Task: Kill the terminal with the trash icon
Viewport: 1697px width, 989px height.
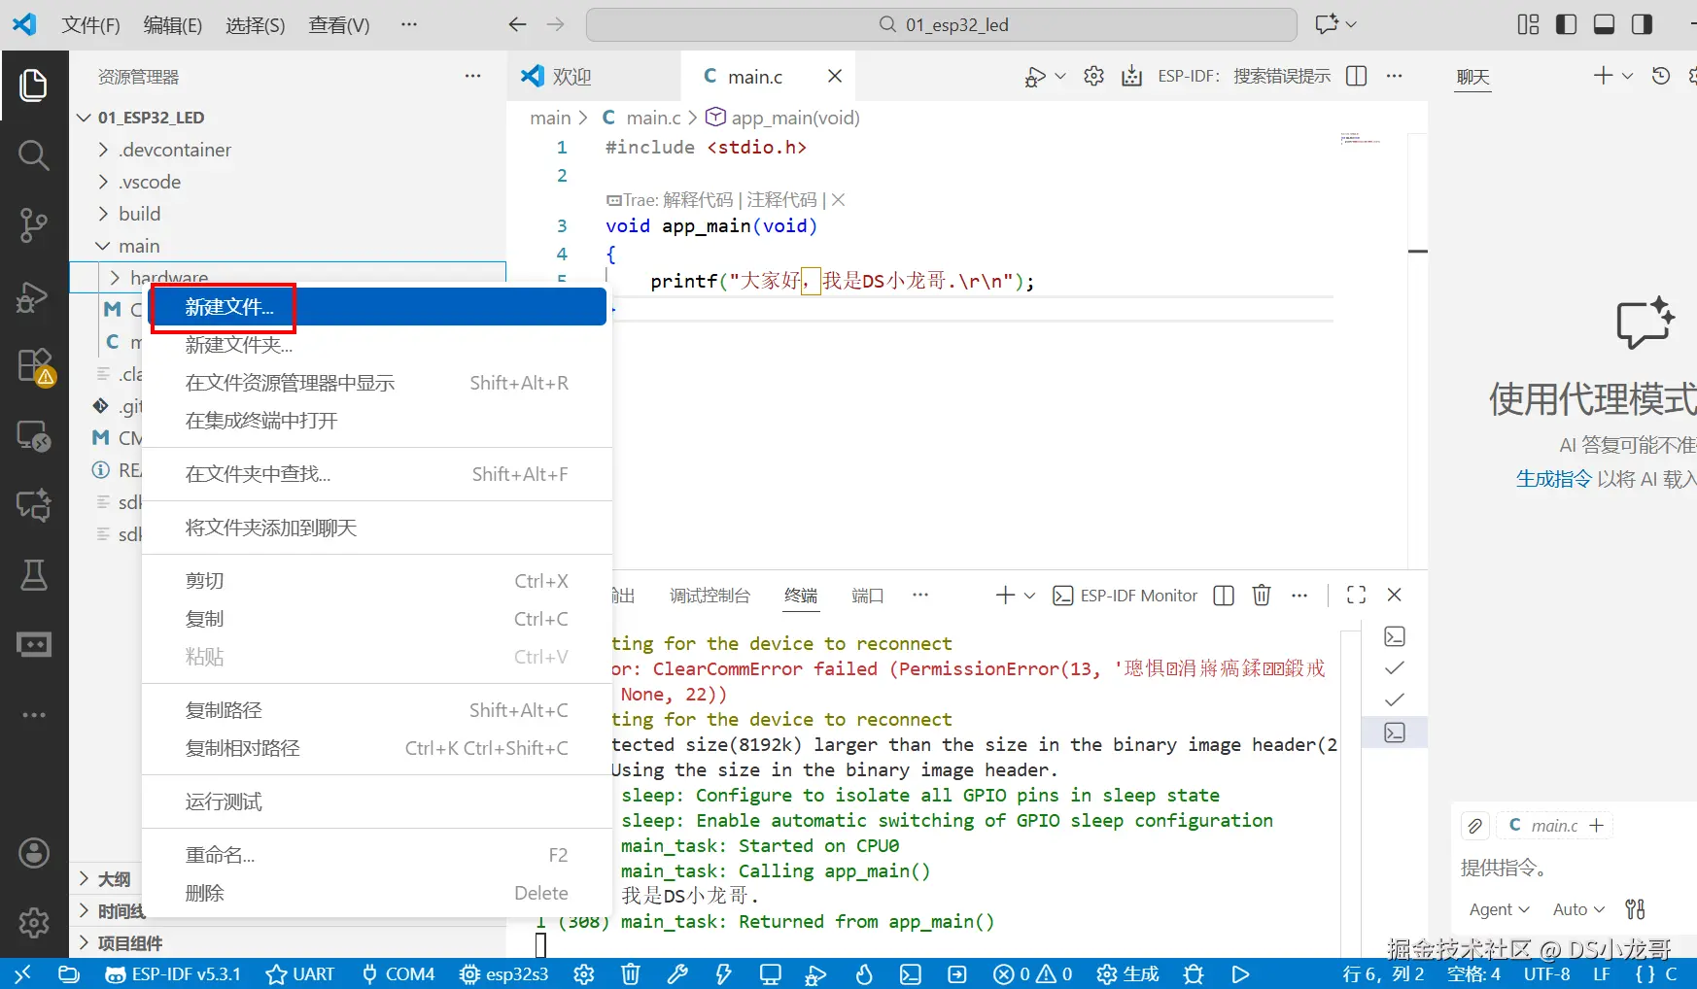Action: [1262, 596]
